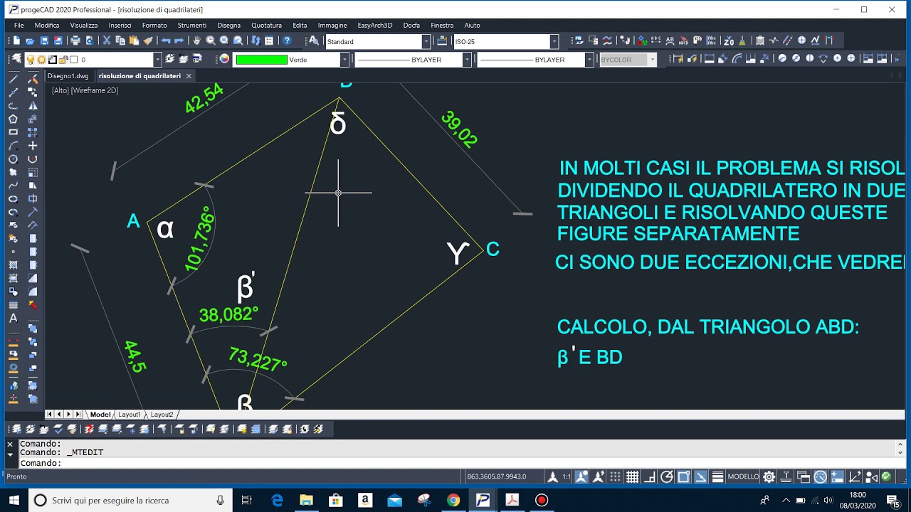The image size is (911, 512).
Task: Open the first BYLAYER linetype dropdown
Action: click(467, 60)
